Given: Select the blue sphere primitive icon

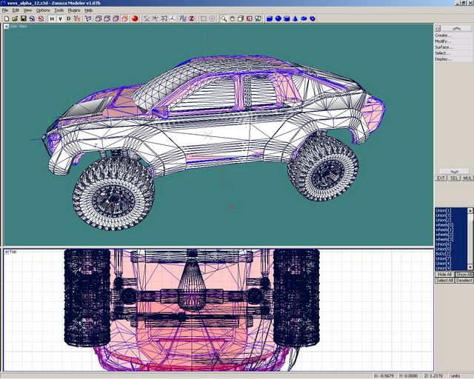Looking at the screenshot, I should click(278, 19).
